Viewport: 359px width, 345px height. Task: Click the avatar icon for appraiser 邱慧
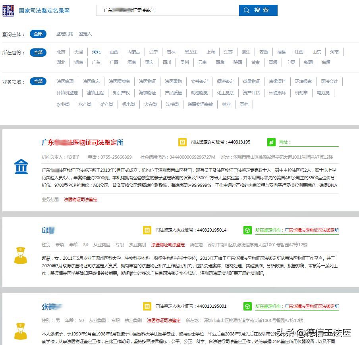[21, 256]
